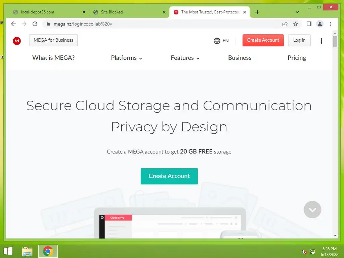This screenshot has width=344, height=258.
Task: Open File Explorer from the taskbar
Action: [27, 251]
